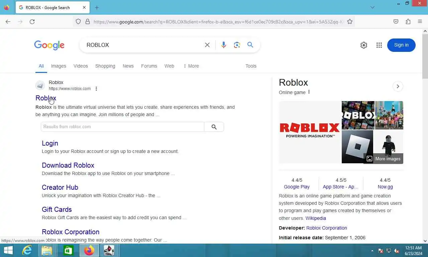Open the Windows Start menu
428x257 pixels.
click(8, 250)
